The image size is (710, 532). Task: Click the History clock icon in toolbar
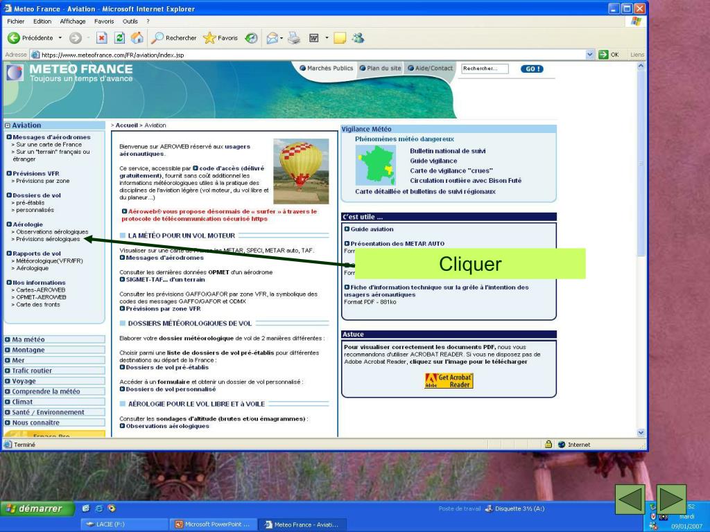[x=251, y=38]
